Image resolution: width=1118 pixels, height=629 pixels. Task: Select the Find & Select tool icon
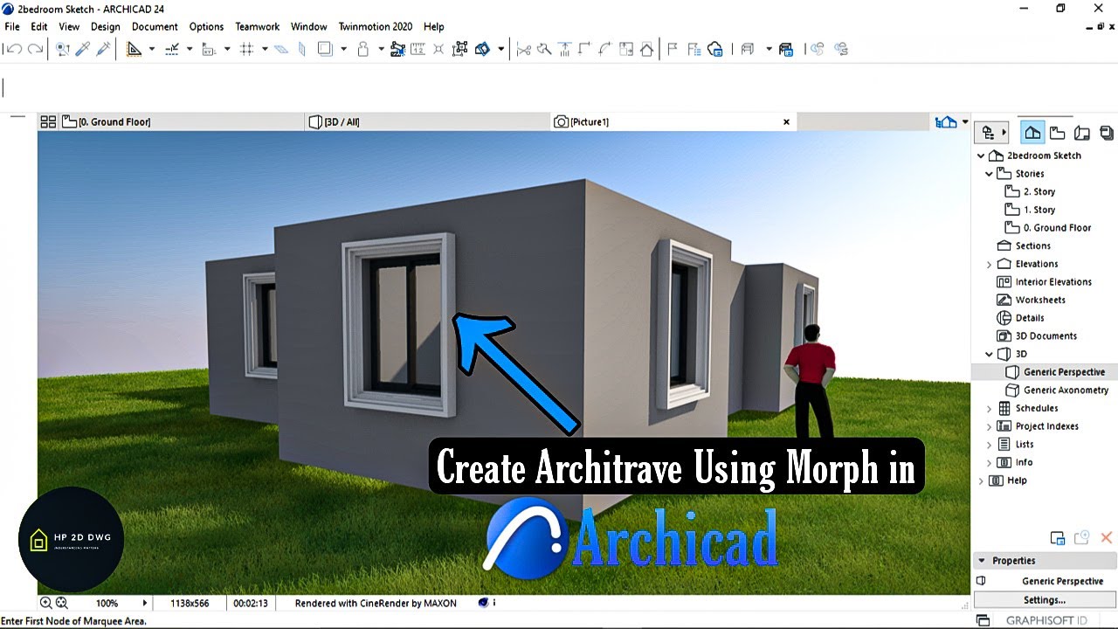tap(63, 49)
